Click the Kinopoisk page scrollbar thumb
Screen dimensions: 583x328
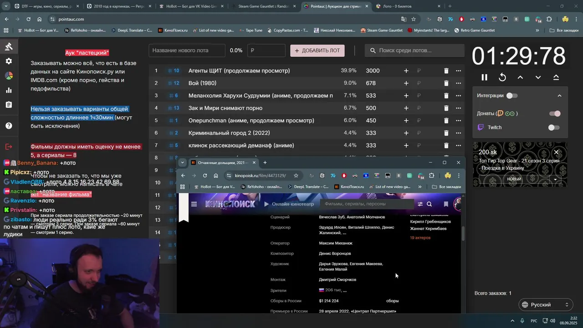pos(463,234)
